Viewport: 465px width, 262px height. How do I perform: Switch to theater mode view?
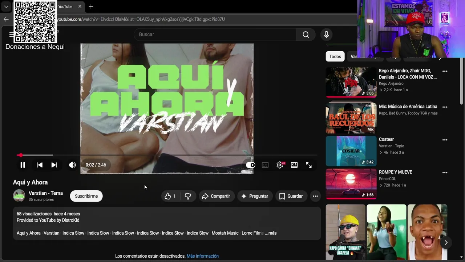[294, 165]
